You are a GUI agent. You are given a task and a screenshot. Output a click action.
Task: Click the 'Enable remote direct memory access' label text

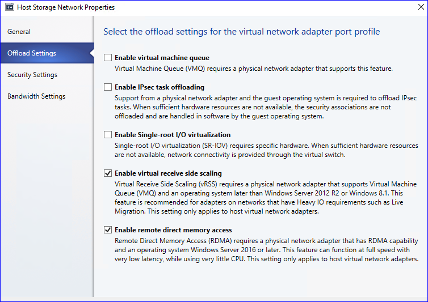(173, 230)
